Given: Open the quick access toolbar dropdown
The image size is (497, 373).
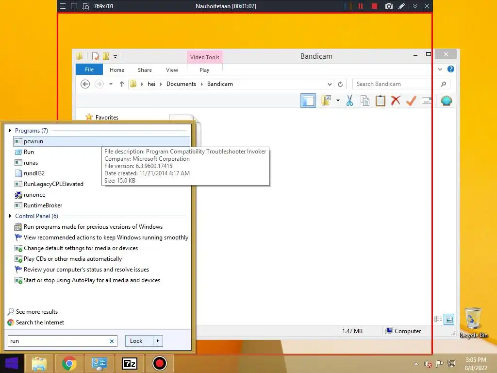Looking at the screenshot, I should [116, 57].
